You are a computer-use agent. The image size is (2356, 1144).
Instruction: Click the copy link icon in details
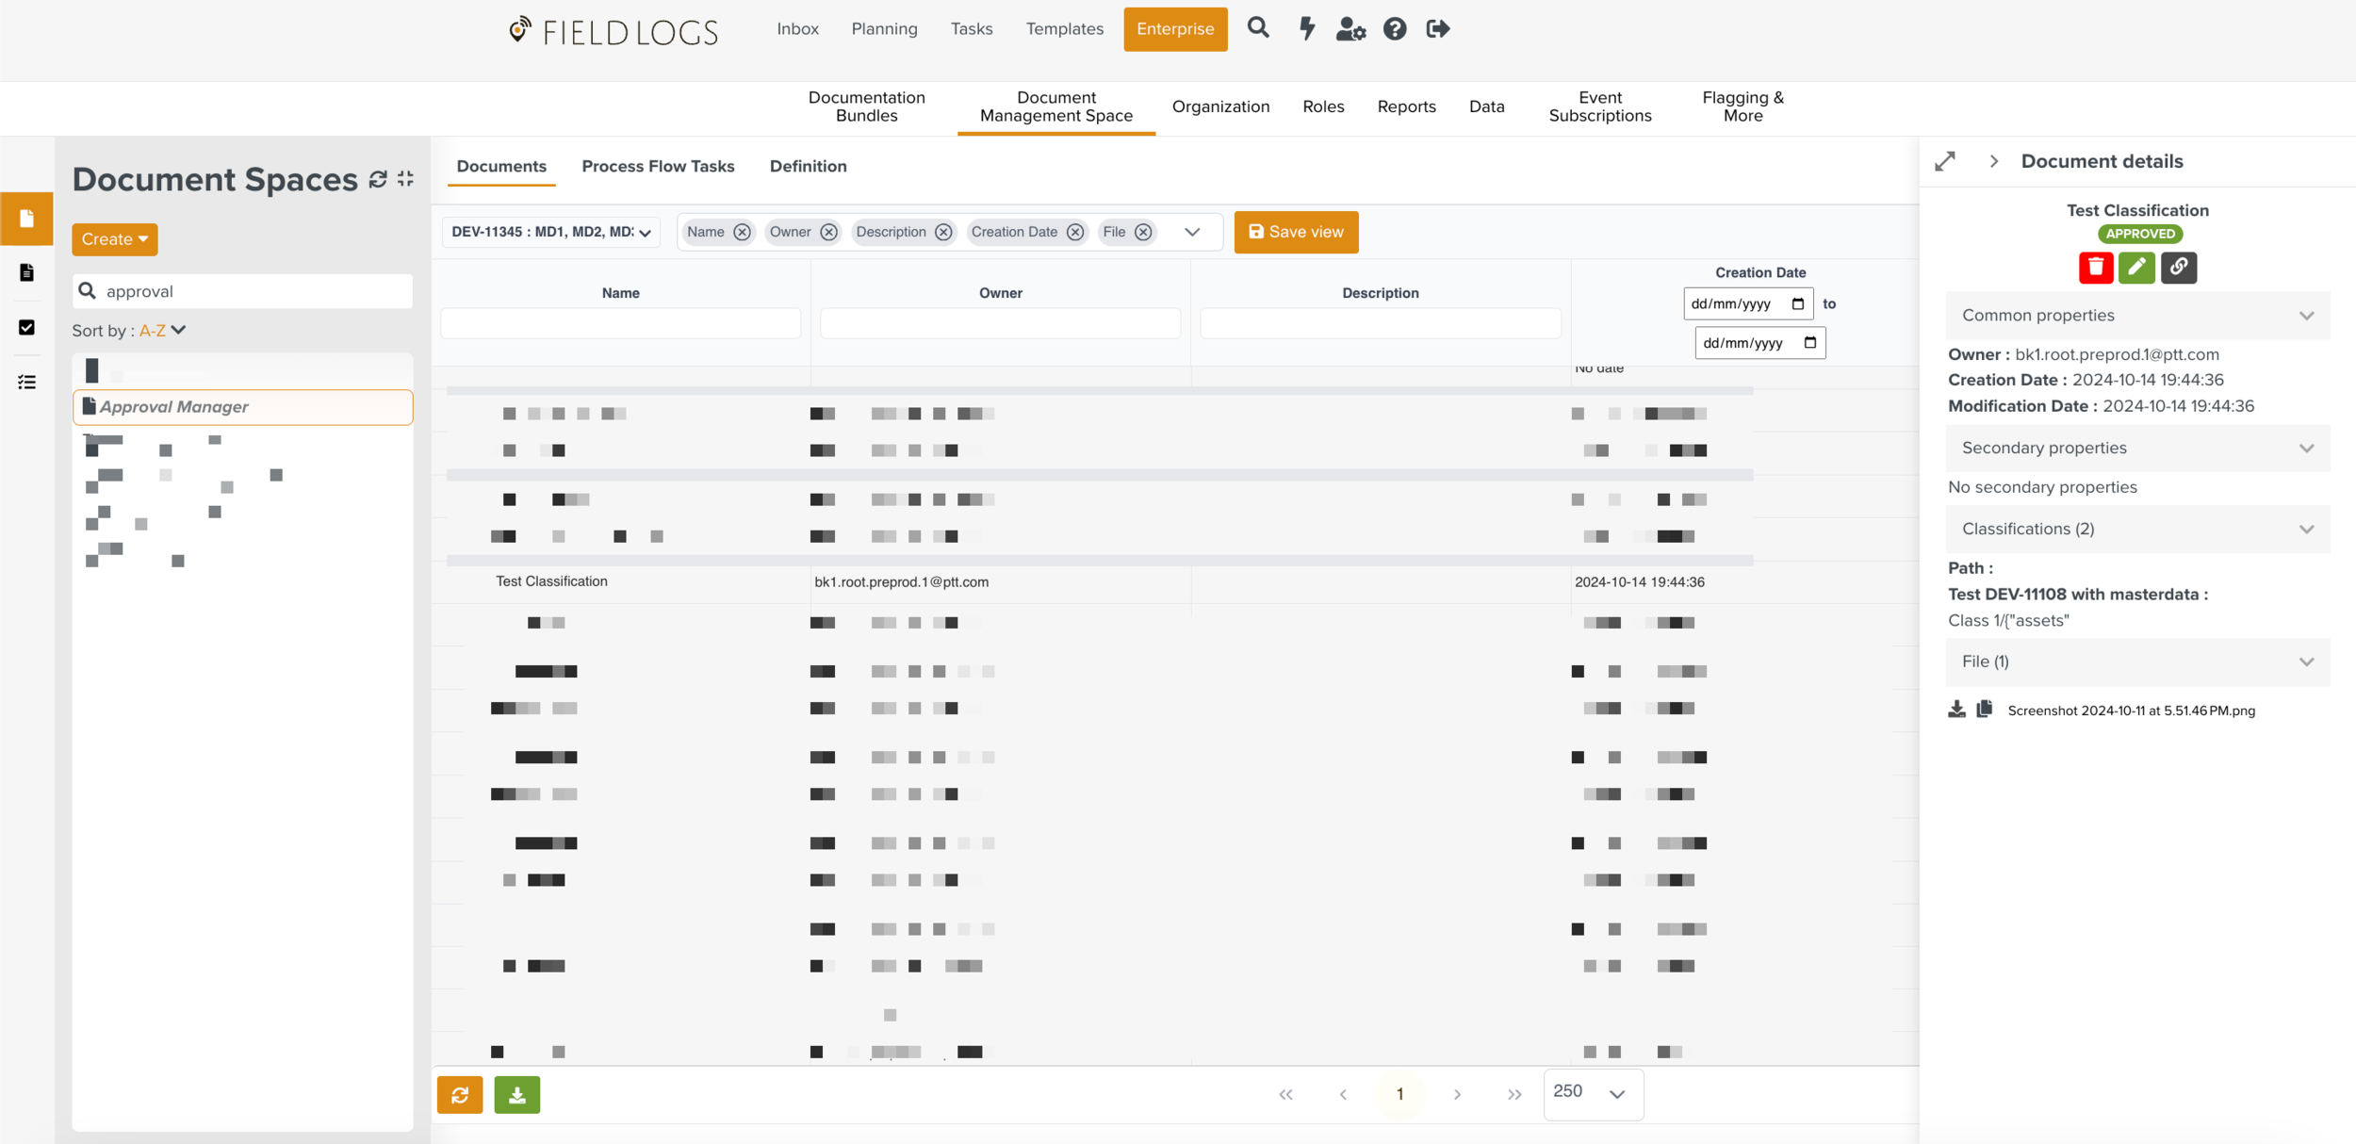[x=2178, y=268]
